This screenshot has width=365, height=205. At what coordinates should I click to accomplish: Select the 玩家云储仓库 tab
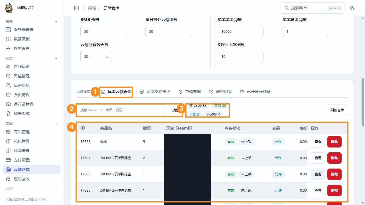click(x=116, y=92)
